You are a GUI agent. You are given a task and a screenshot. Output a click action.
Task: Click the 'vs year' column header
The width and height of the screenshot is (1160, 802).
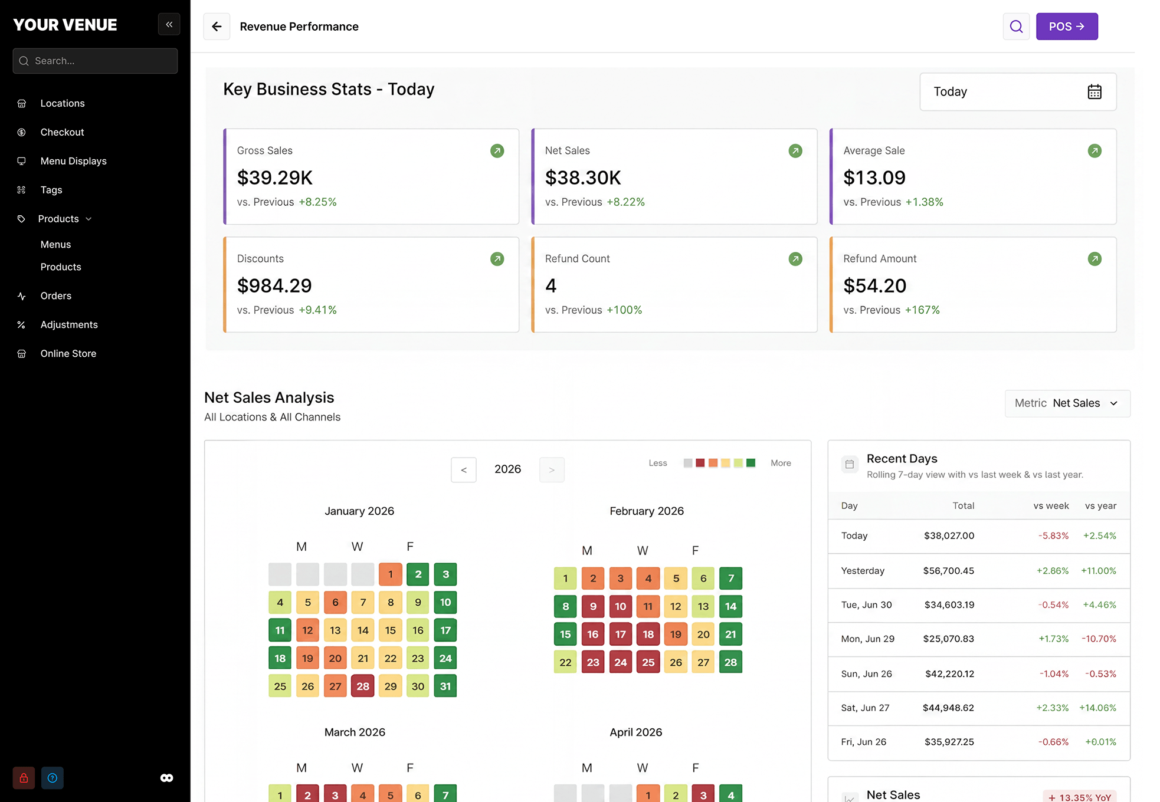point(1100,505)
